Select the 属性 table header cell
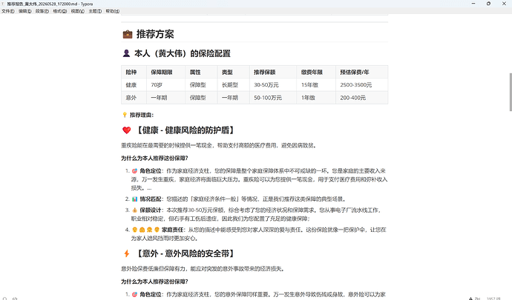 point(202,72)
